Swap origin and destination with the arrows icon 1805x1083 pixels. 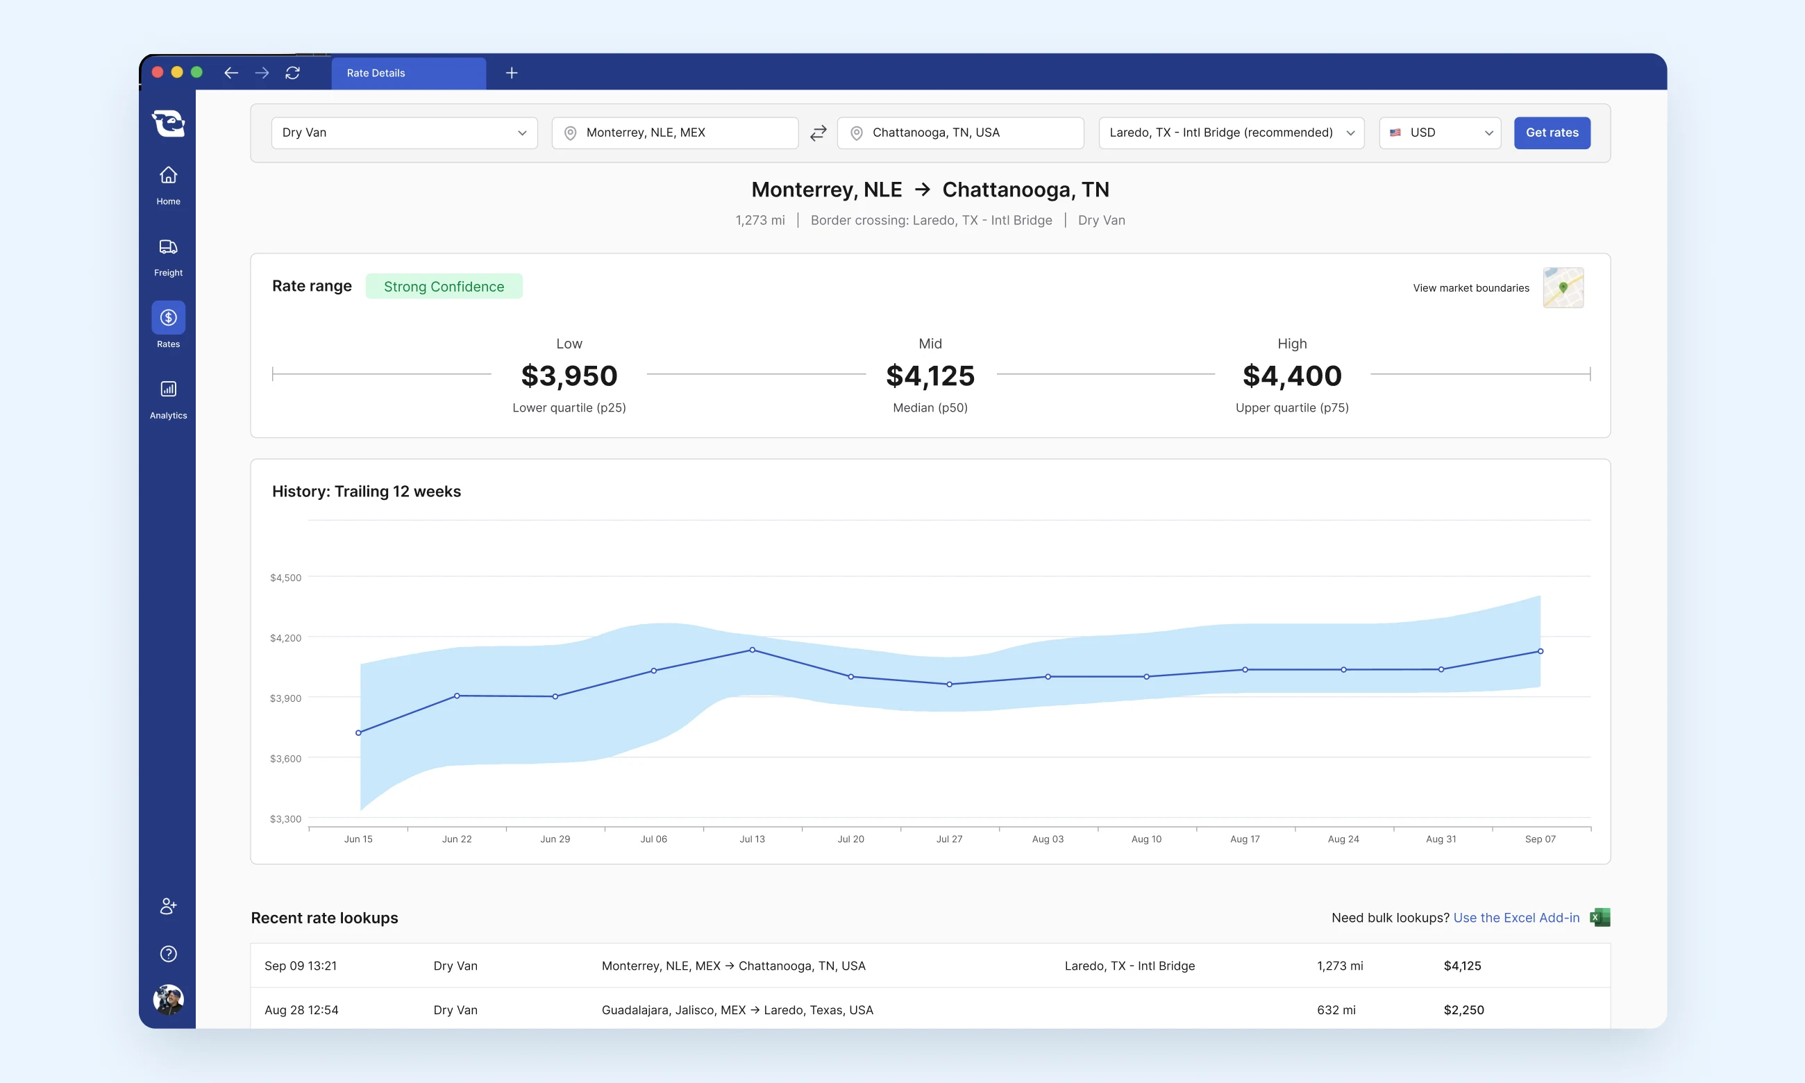[818, 133]
